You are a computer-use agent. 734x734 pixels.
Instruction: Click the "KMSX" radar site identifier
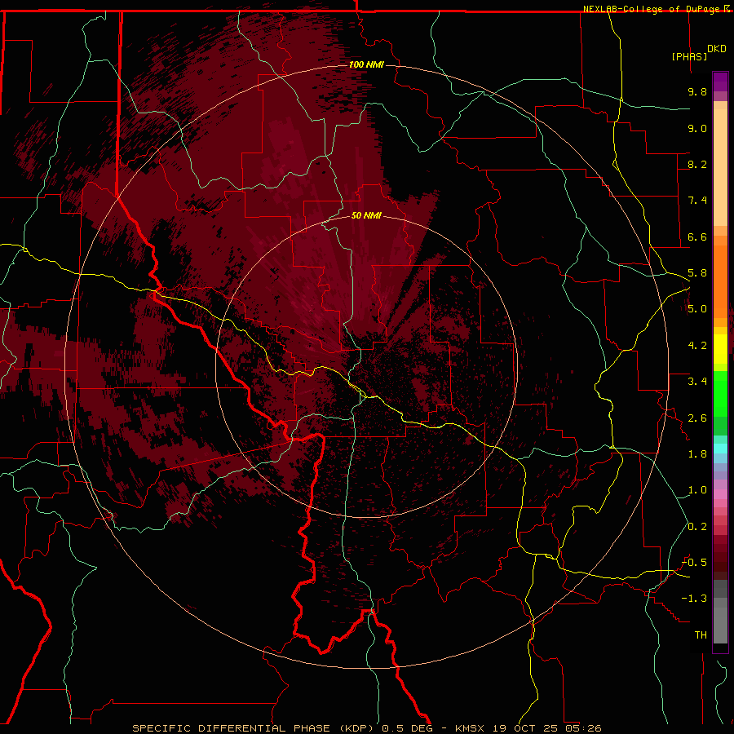pyautogui.click(x=470, y=728)
